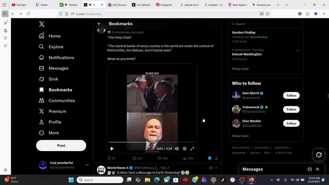Bookmark this page with star icon
This screenshot has height=185, width=329.
pyautogui.click(x=268, y=14)
